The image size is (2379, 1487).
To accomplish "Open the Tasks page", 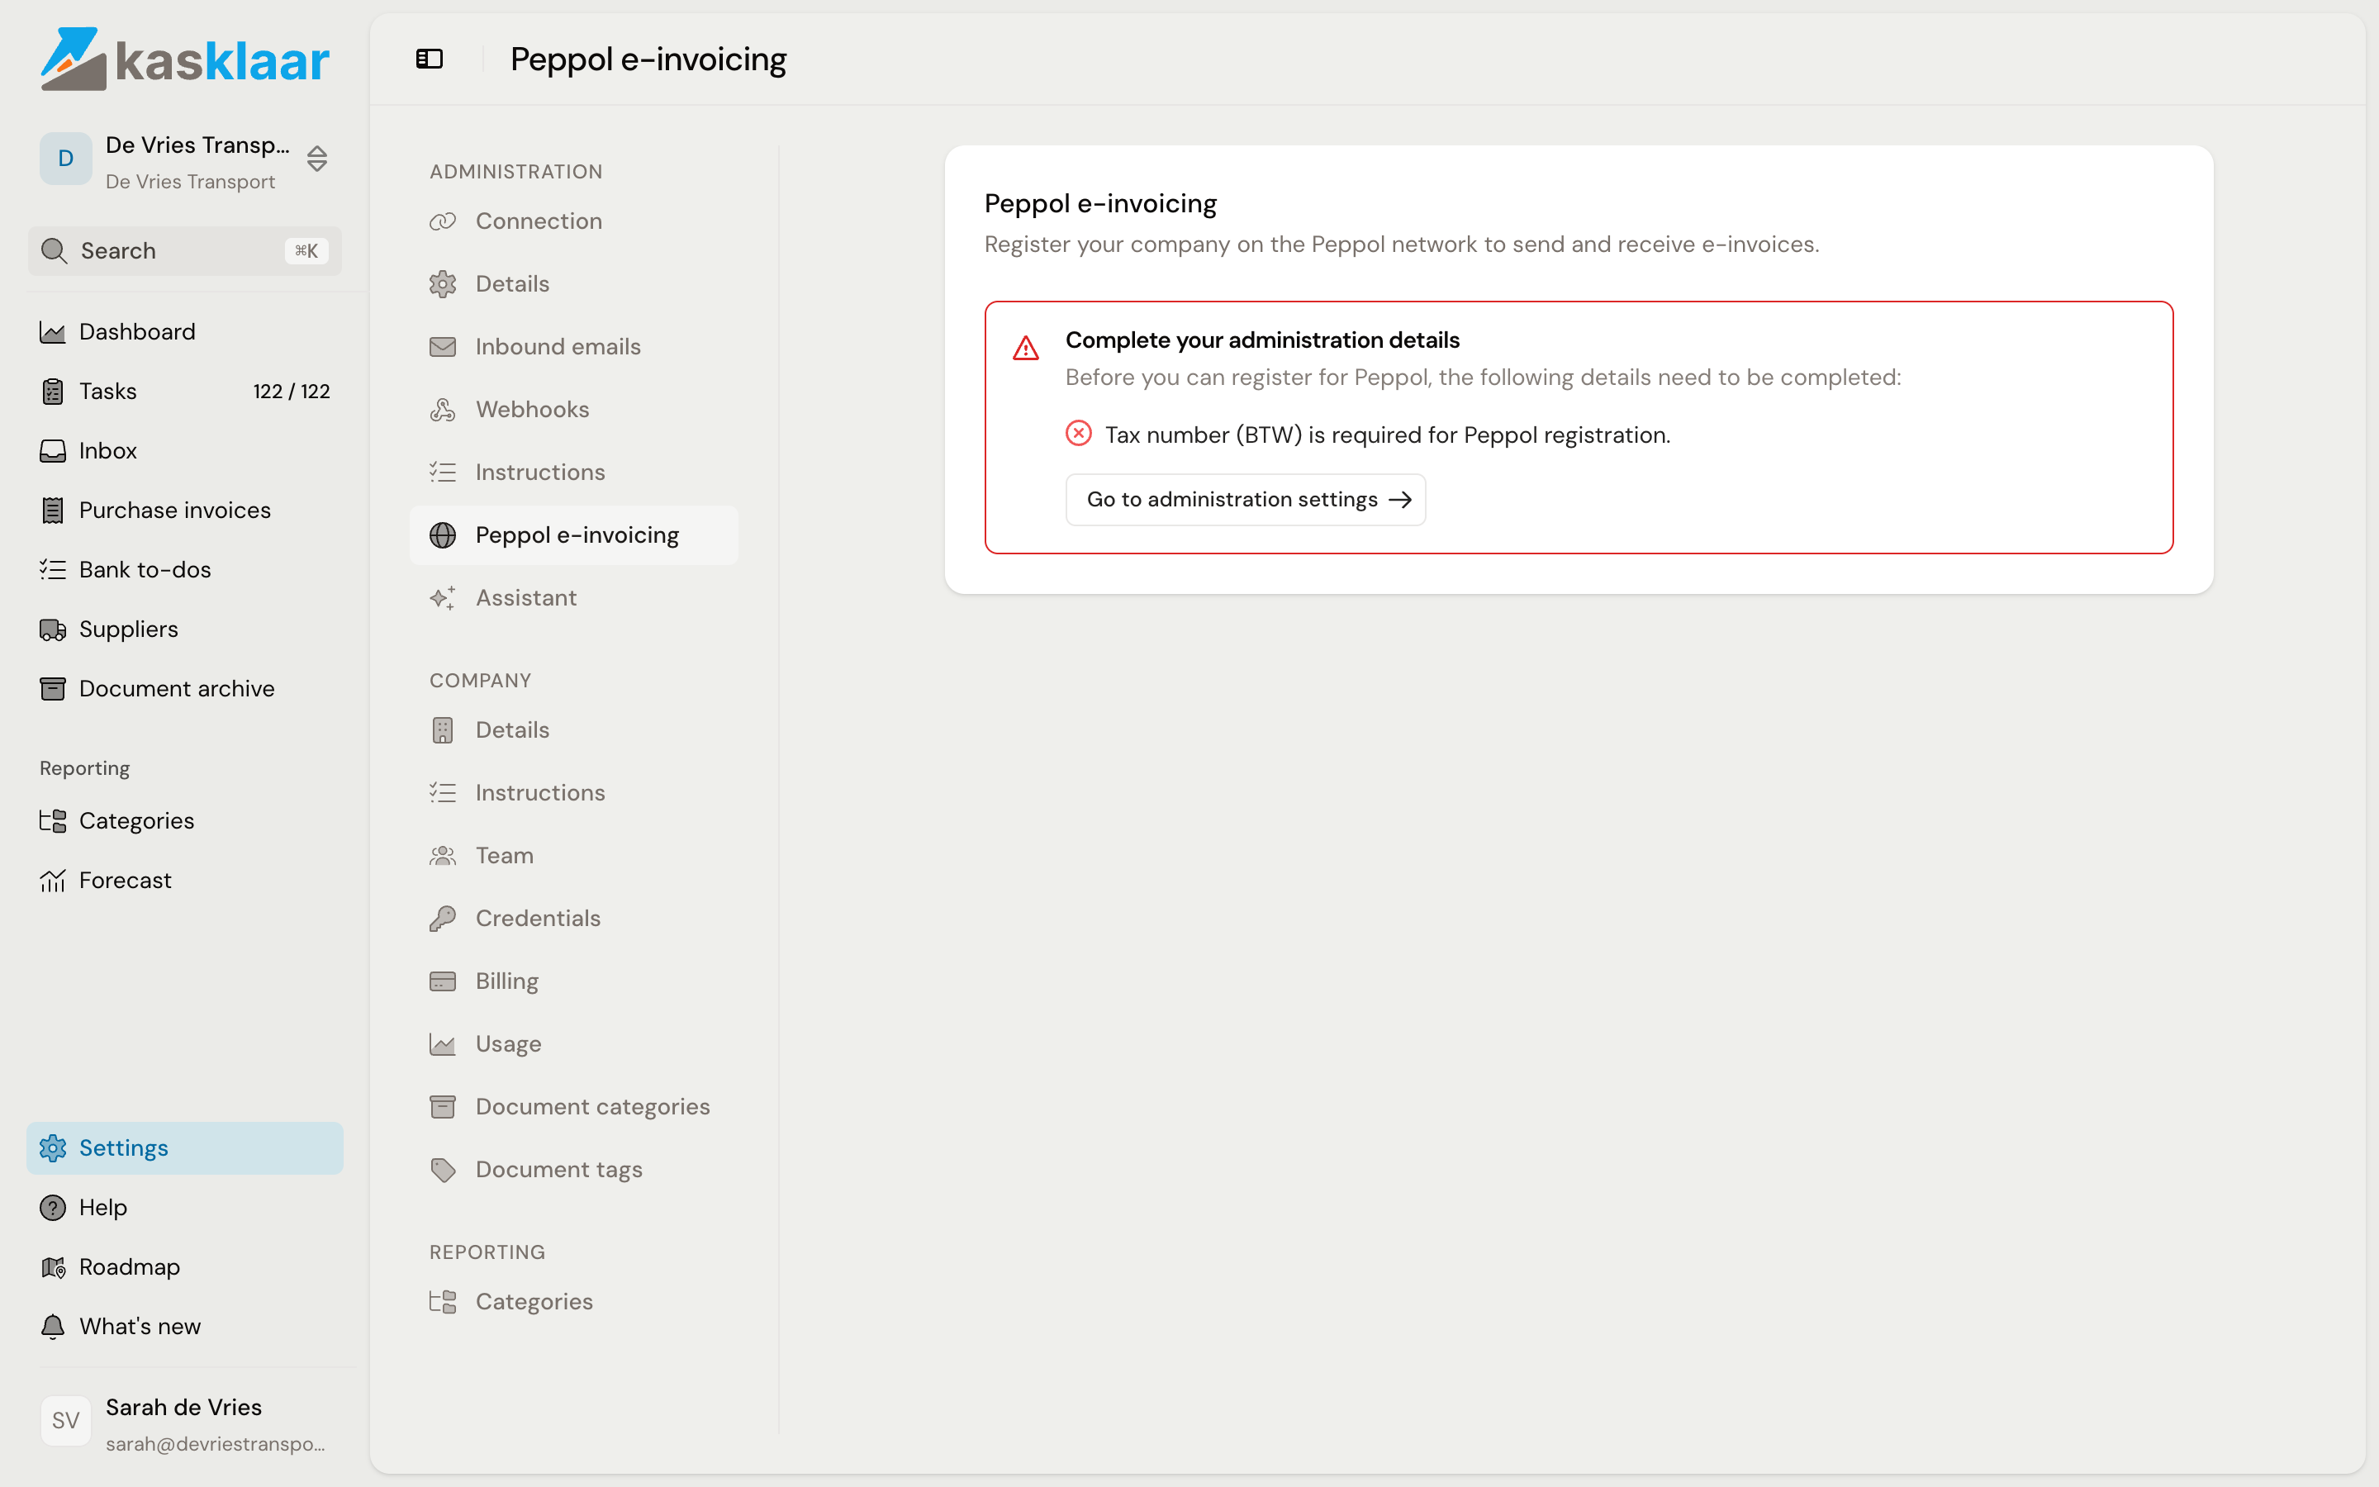I will point(185,392).
